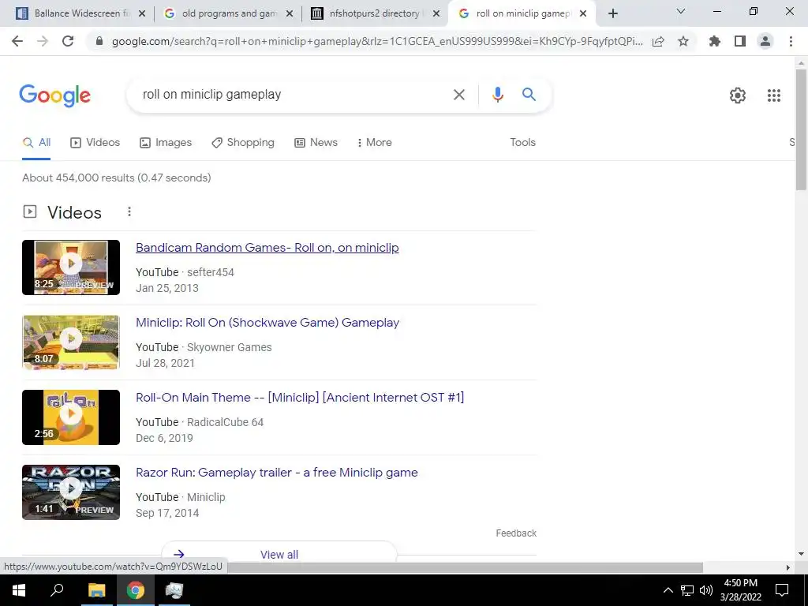Switch to old programs and games tab
The width and height of the screenshot is (808, 606).
coord(228,13)
